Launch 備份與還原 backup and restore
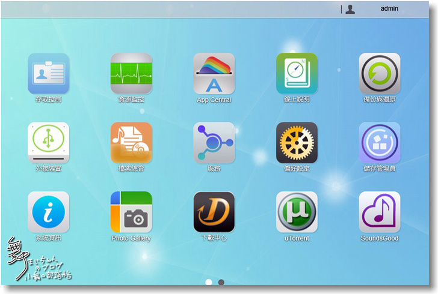 380,73
